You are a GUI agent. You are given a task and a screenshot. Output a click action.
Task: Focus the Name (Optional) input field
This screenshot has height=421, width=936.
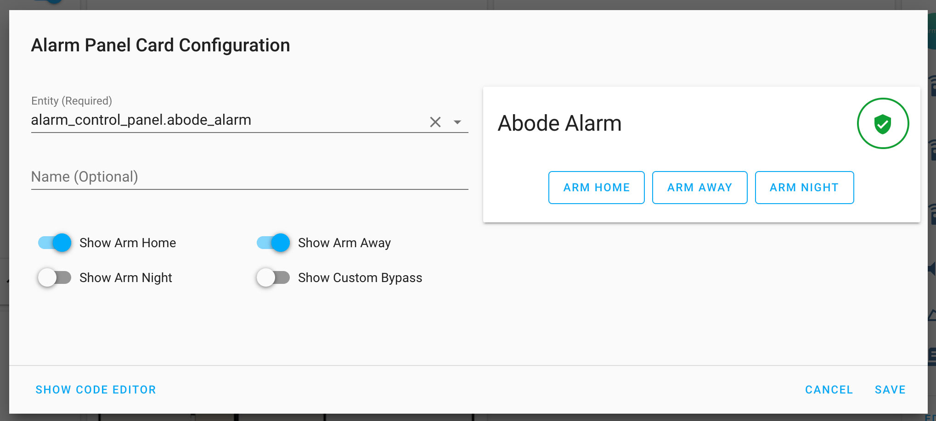[249, 177]
